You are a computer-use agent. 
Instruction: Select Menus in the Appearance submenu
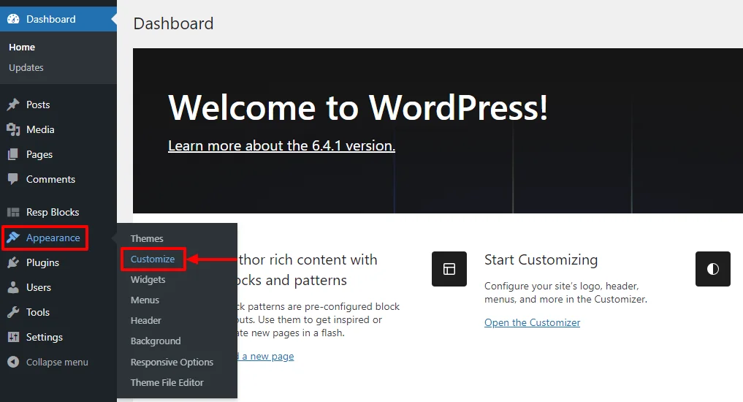145,300
